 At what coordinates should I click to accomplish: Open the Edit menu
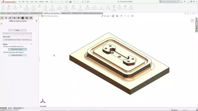click(23, 2)
